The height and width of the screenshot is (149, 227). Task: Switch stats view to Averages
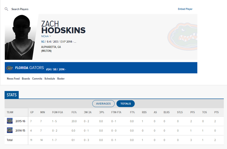pyautogui.click(x=103, y=104)
